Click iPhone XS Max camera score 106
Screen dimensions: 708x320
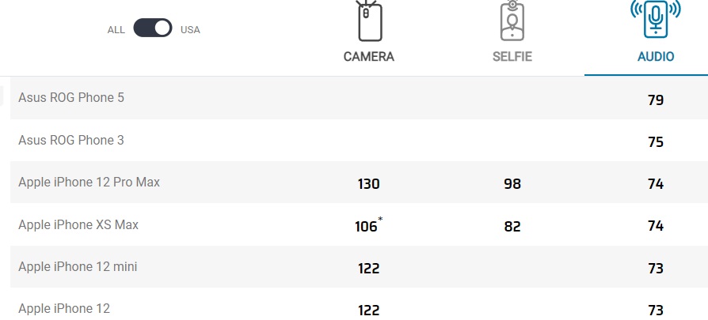coord(366,227)
